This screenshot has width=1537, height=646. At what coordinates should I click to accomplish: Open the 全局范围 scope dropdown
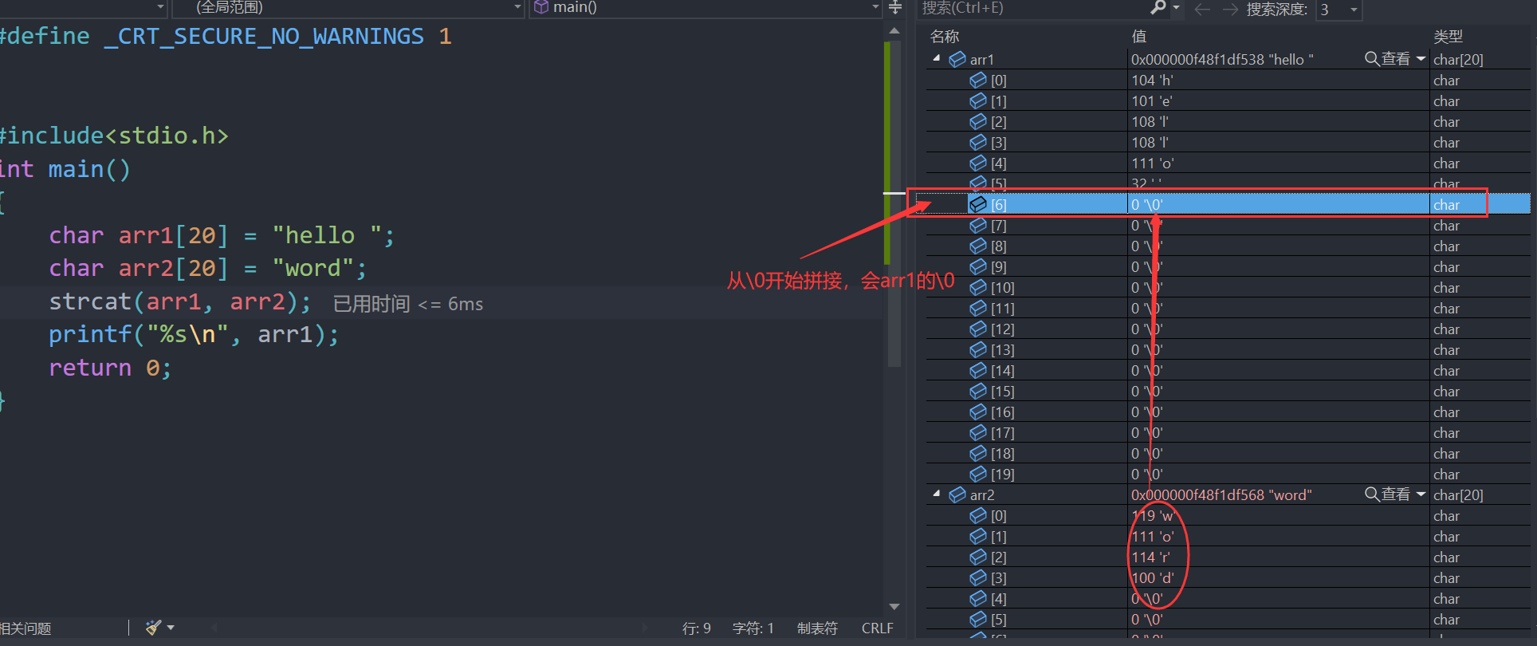[x=348, y=7]
